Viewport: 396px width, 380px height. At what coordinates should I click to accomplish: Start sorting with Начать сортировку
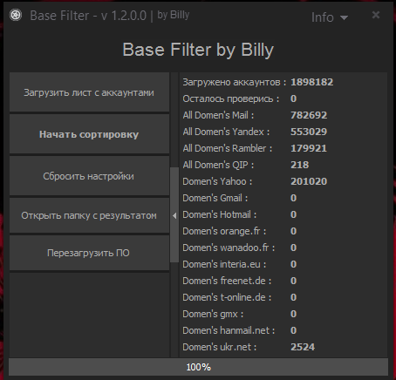(x=89, y=134)
